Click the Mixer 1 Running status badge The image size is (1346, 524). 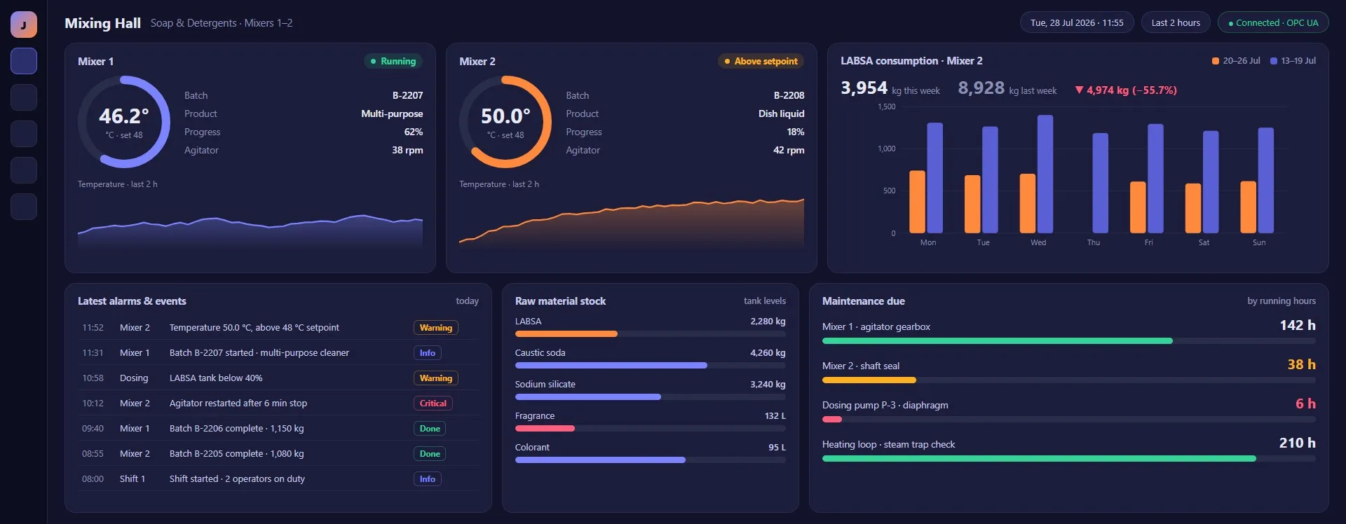[393, 61]
